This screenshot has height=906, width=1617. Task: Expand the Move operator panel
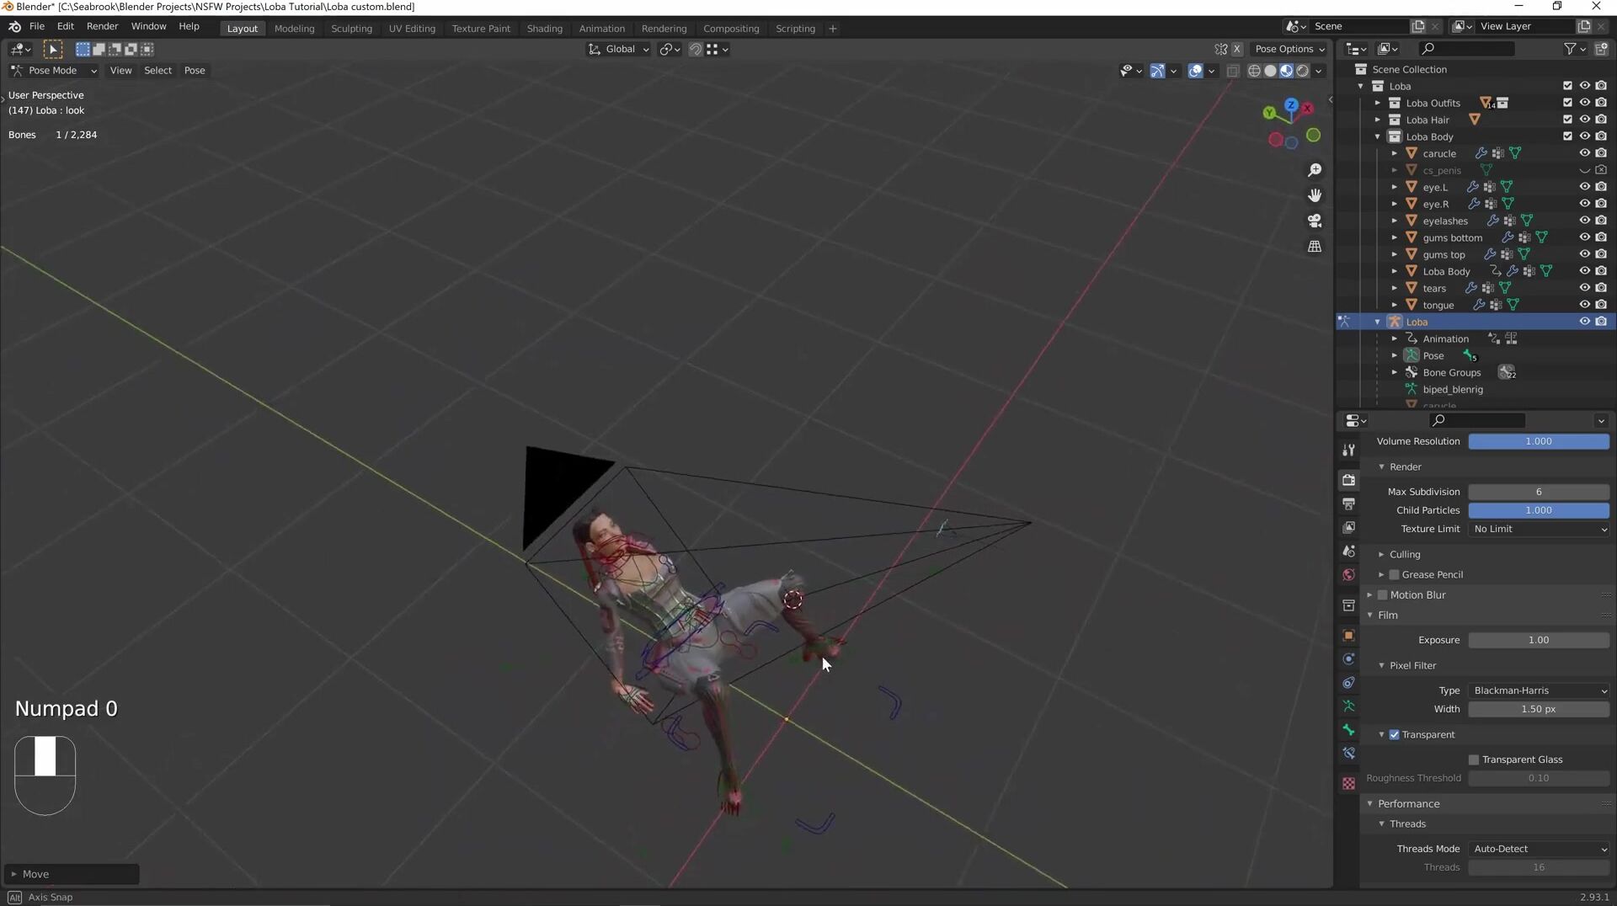14,874
